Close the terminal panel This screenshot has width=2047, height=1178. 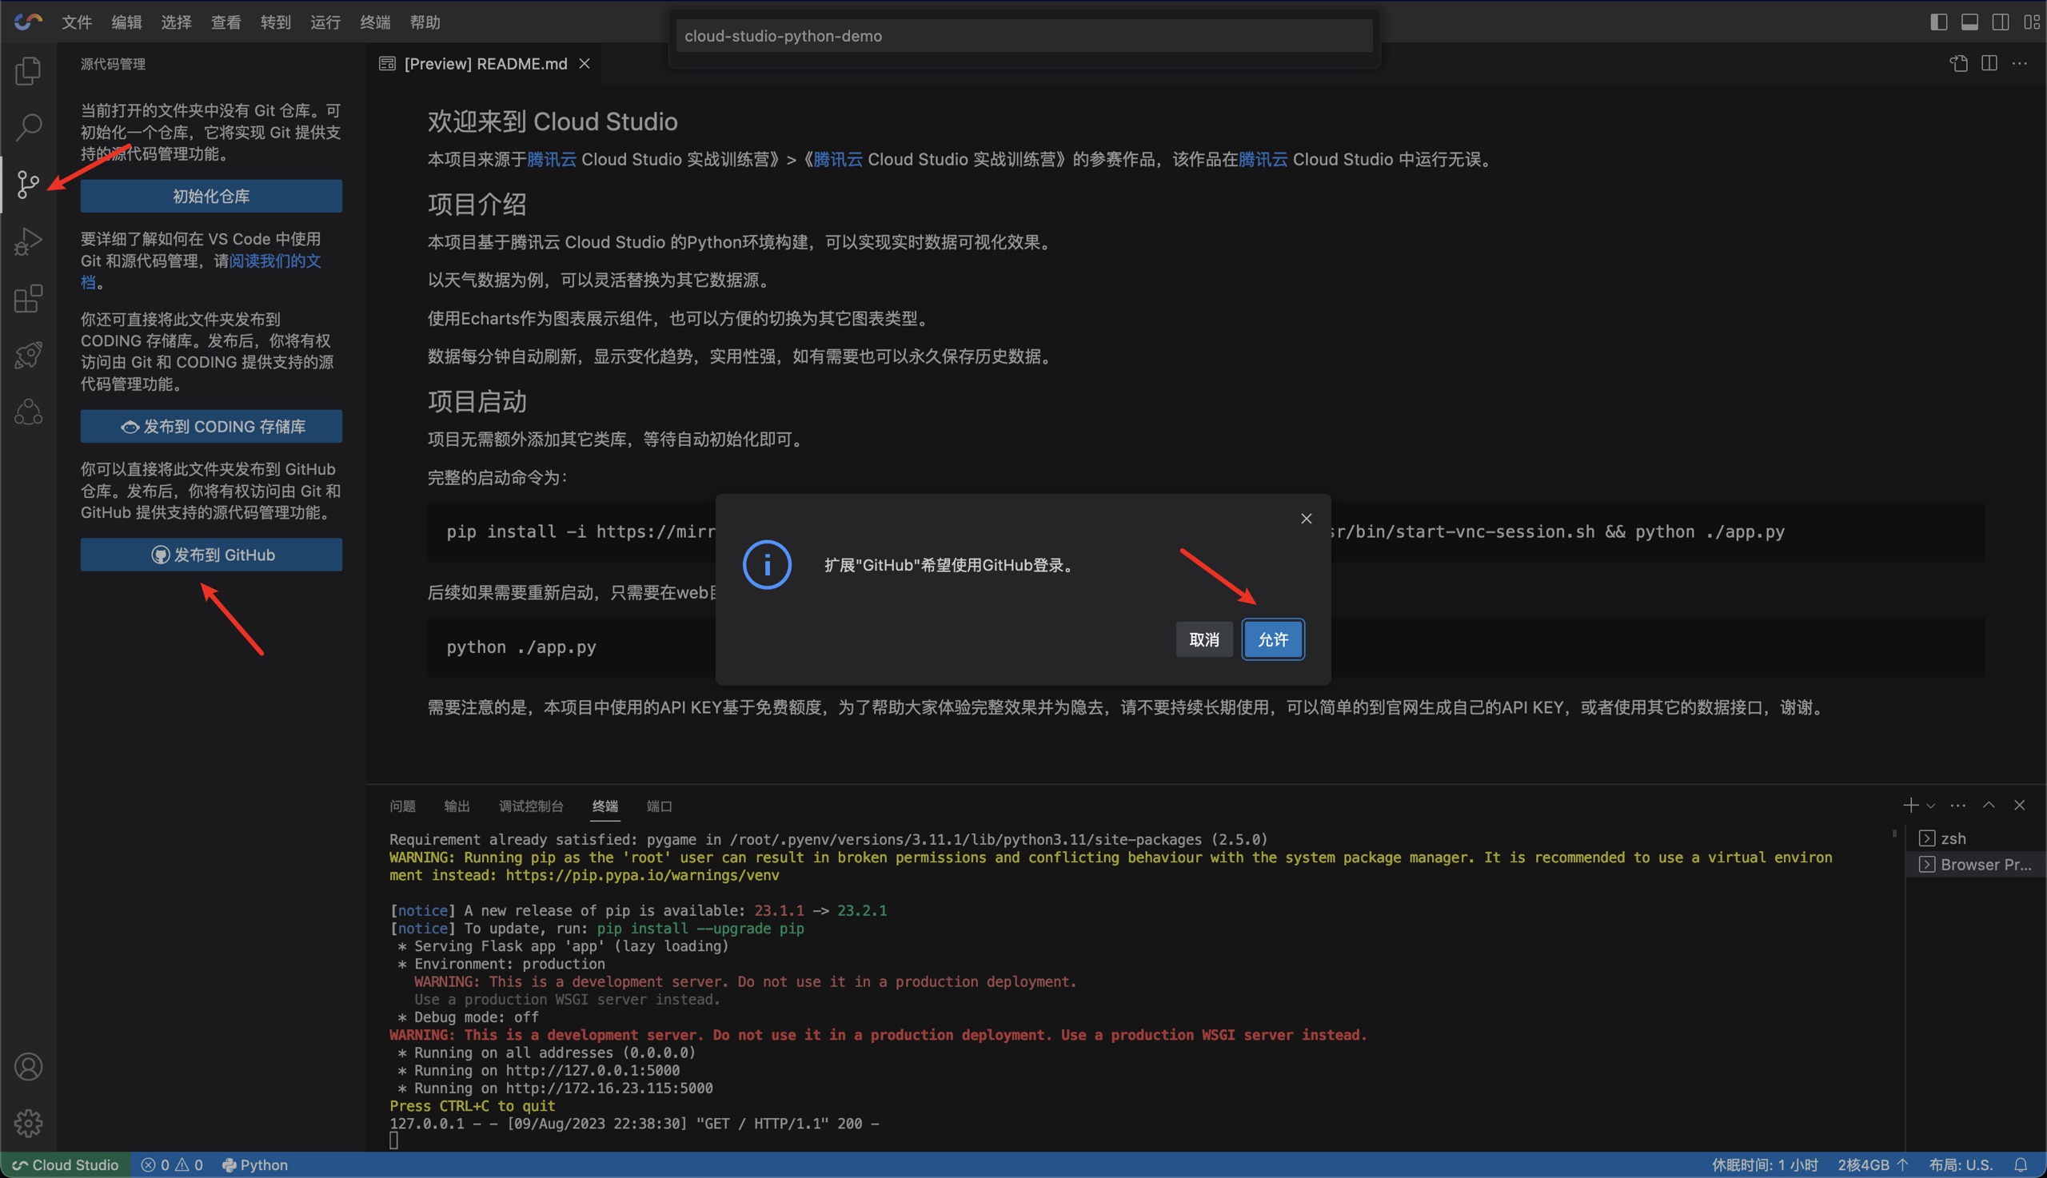[2020, 805]
